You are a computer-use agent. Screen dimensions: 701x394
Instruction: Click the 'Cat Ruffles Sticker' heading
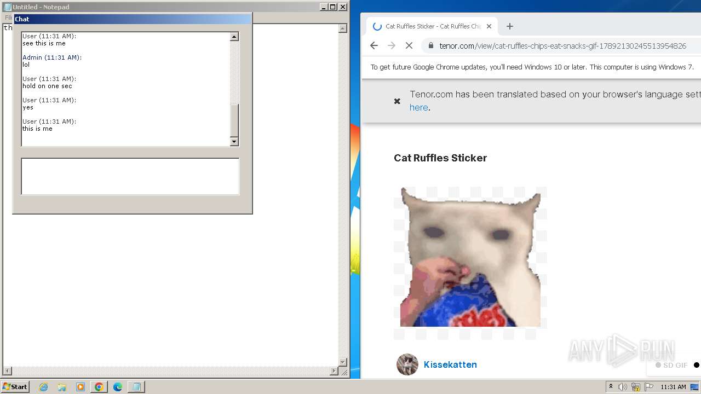coord(440,158)
